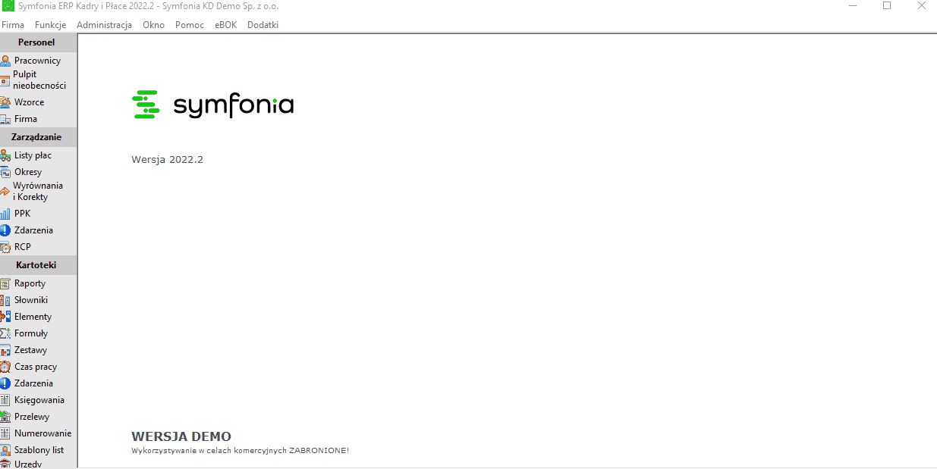937x469 pixels.
Task: Select the Okresy label
Action: coord(28,172)
